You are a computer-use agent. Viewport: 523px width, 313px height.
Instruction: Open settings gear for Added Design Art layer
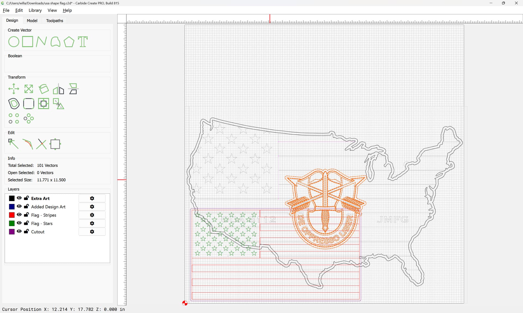tap(92, 207)
